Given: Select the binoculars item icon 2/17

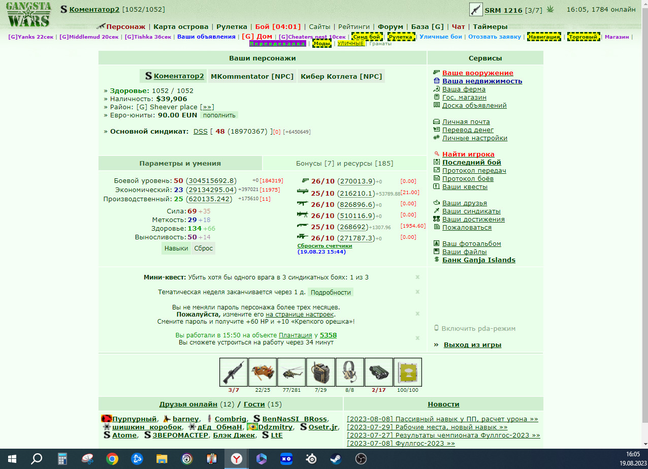Looking at the screenshot, I should coord(378,372).
